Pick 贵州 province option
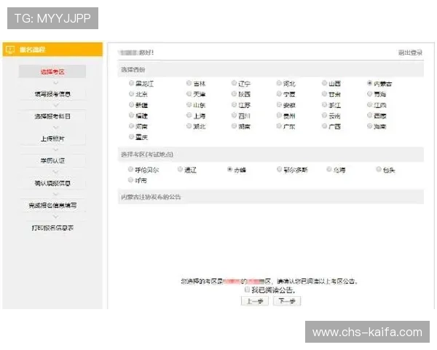 point(279,115)
